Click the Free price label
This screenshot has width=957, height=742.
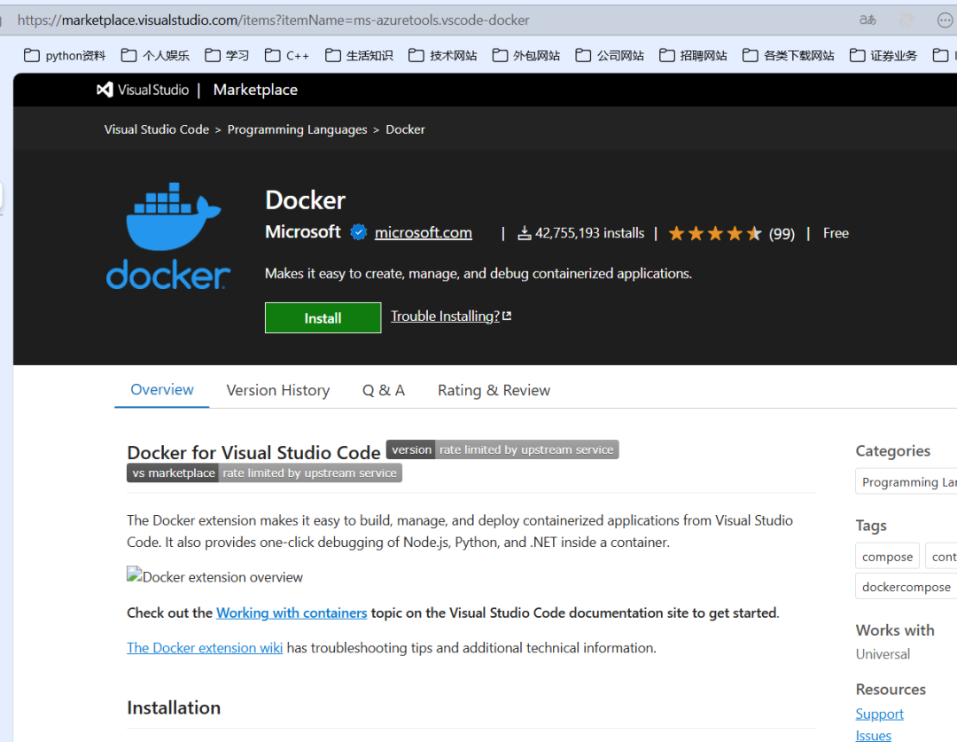pyautogui.click(x=836, y=232)
